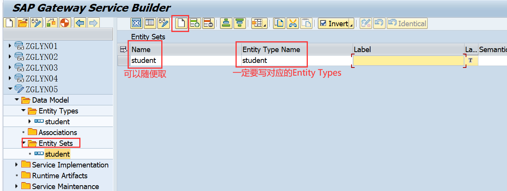This screenshot has height=191, width=507.
Task: Click the Label column header
Action: point(408,49)
